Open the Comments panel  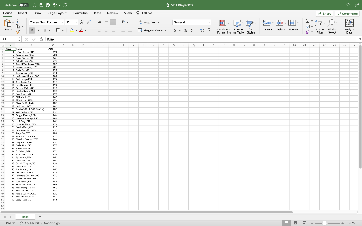[x=347, y=13]
